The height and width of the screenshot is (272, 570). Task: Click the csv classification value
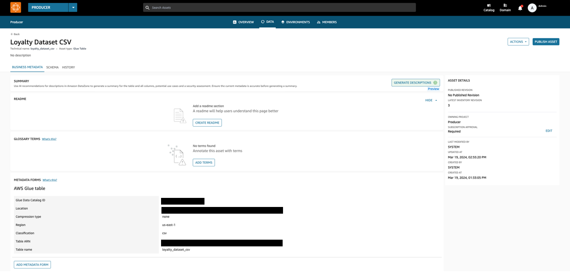point(164,233)
